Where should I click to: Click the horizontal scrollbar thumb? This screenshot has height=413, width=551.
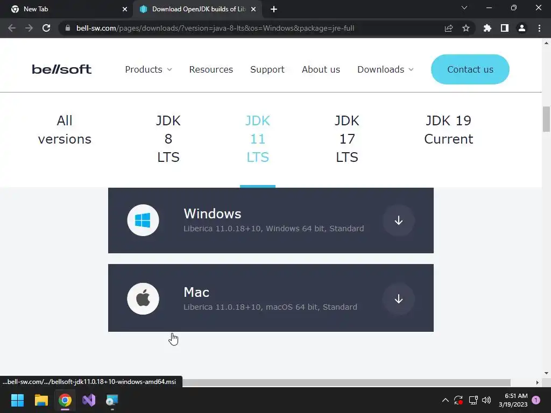click(x=346, y=382)
